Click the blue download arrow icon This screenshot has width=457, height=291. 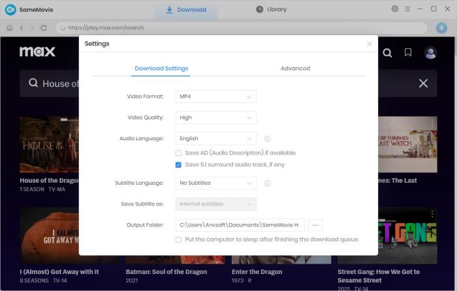(x=441, y=28)
